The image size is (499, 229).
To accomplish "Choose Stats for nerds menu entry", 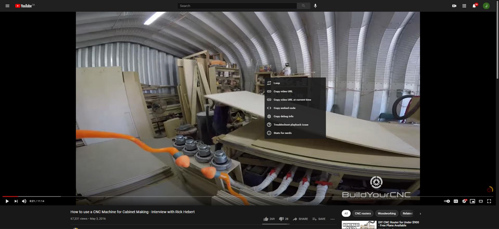I will tap(282, 133).
